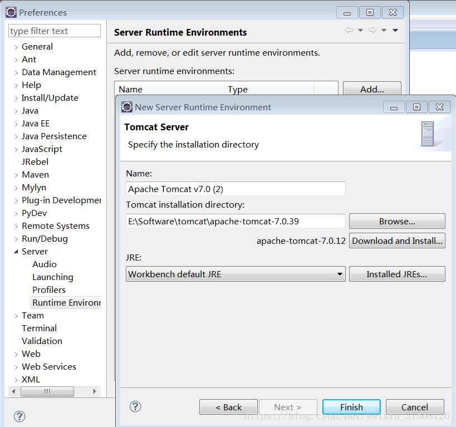The image size is (456, 427).
Task: Click the Finish button
Action: click(351, 407)
